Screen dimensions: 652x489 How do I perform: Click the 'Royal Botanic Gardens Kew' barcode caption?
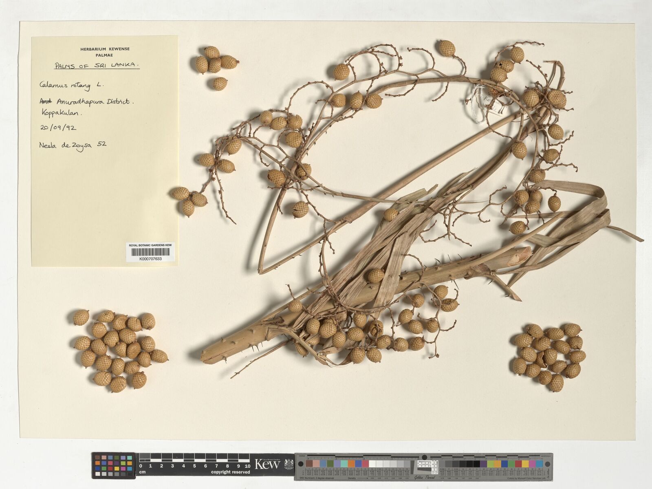[150, 245]
